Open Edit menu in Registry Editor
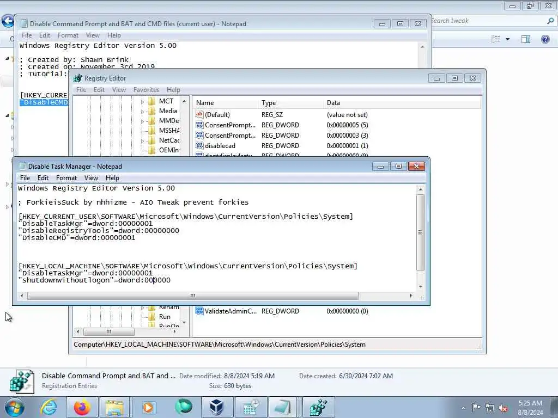The width and height of the screenshot is (558, 418). point(99,90)
